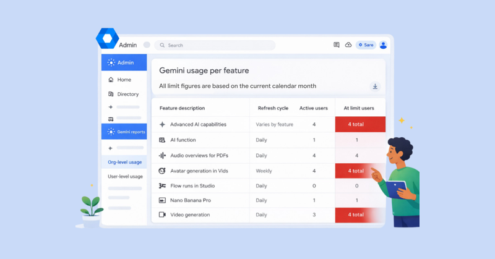
Task: Select the Avatar generation in Vids label
Action: point(199,171)
